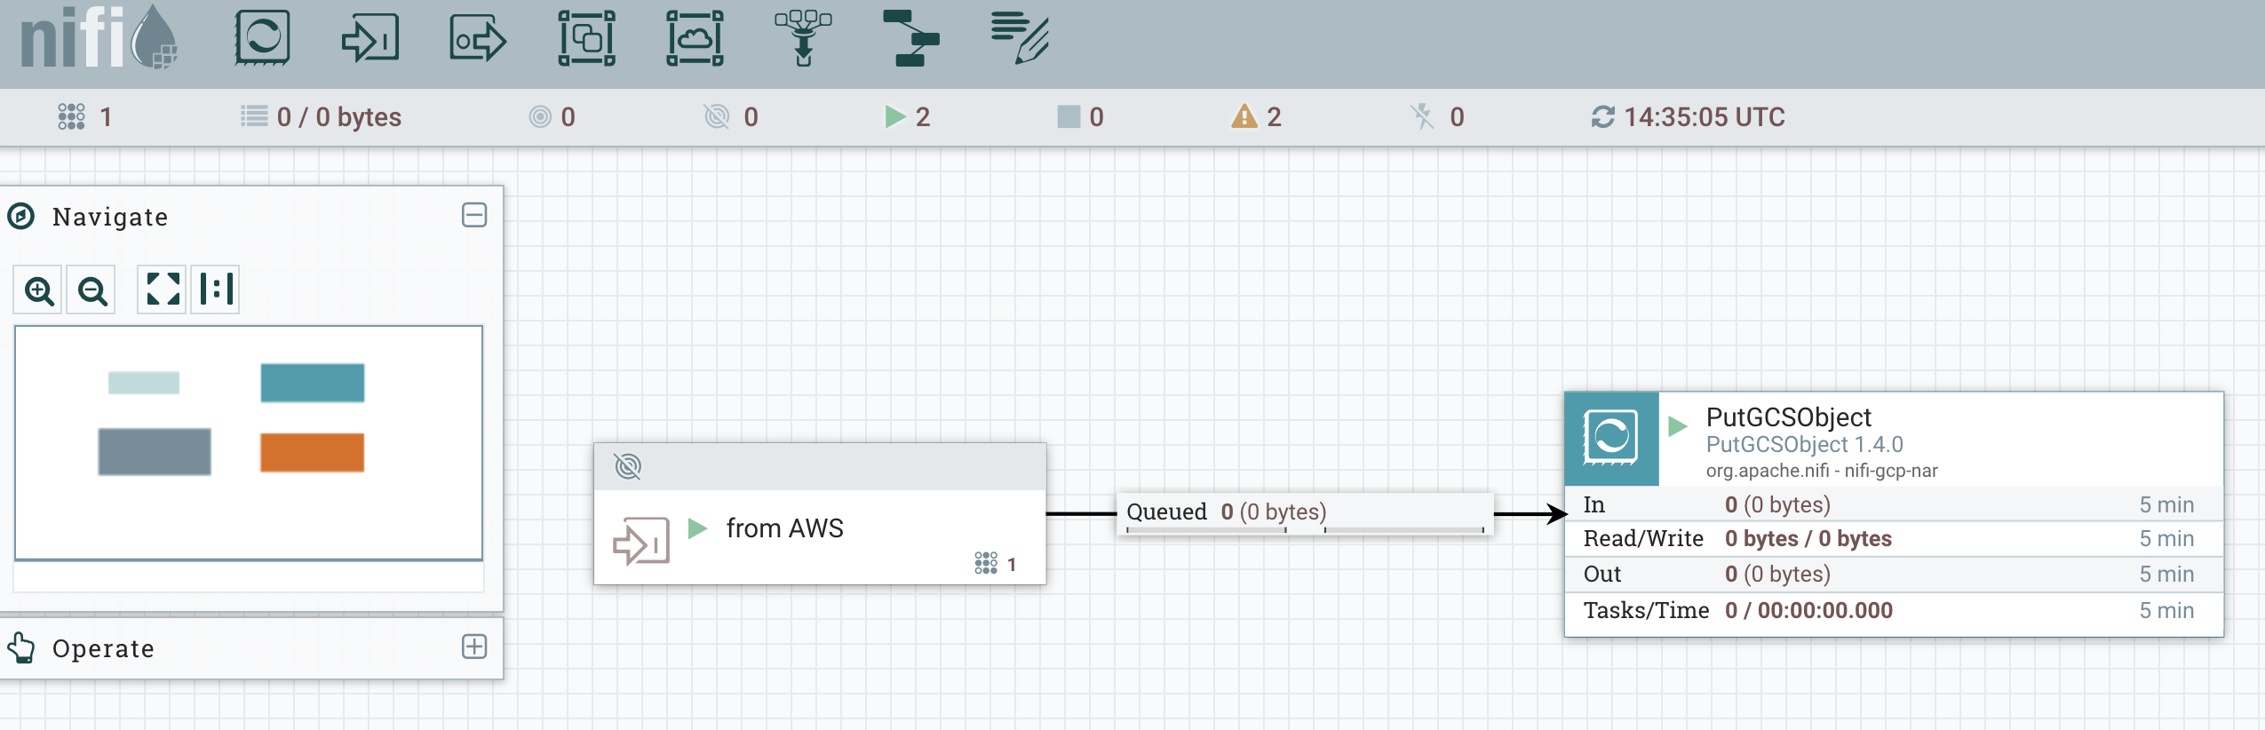Click the input port icon of from AWS
This screenshot has width=2265, height=730.
[x=640, y=542]
